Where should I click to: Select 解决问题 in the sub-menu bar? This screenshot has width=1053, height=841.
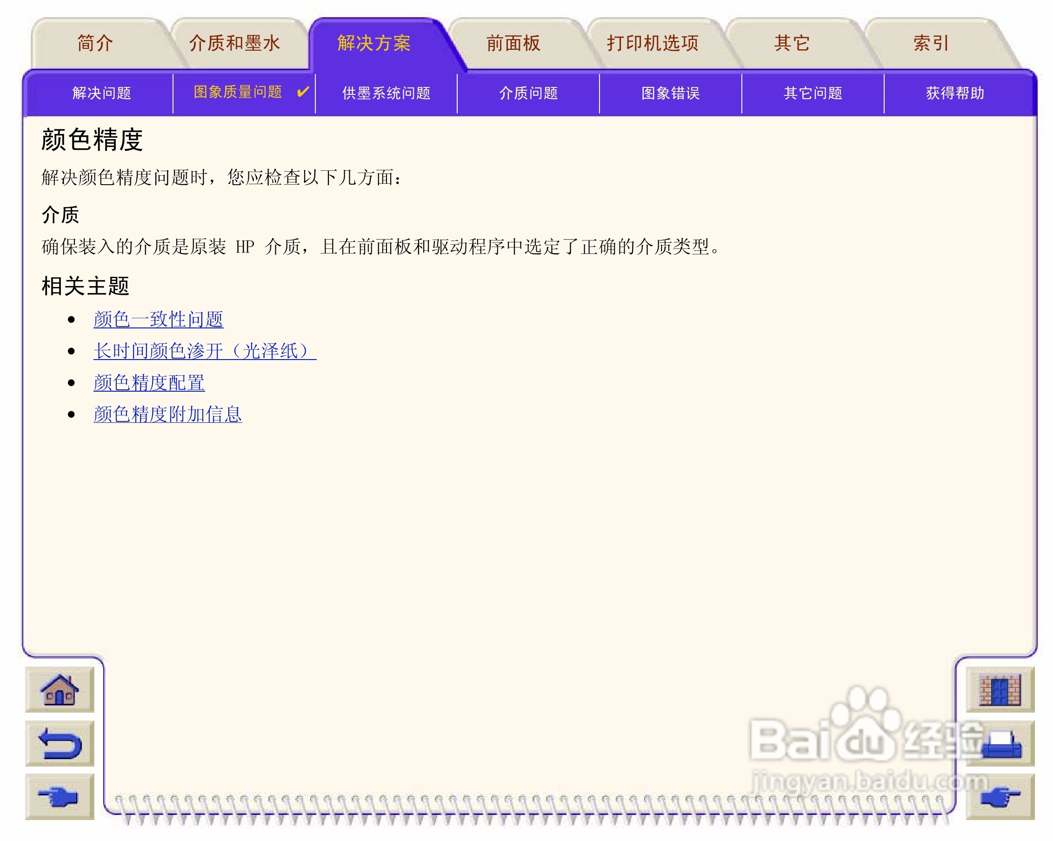pos(101,93)
